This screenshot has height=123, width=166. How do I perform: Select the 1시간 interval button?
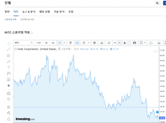click(39, 43)
